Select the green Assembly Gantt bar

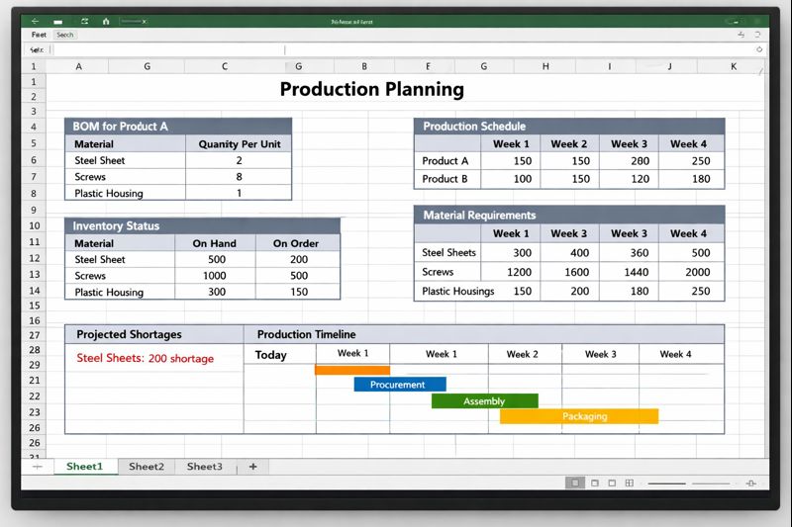point(484,400)
